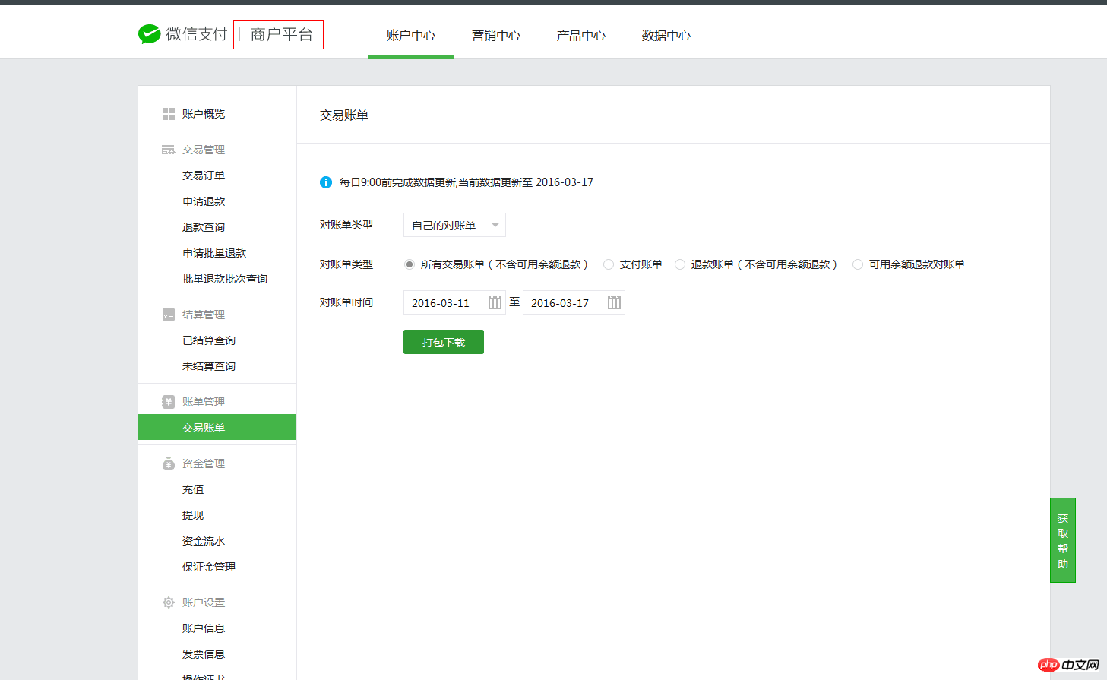This screenshot has height=680, width=1107.
Task: Select the 退款账单 radio option
Action: coord(680,264)
